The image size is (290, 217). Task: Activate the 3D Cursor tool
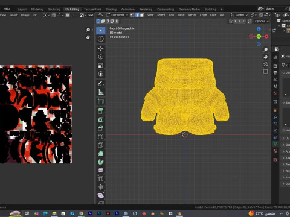tap(101, 39)
